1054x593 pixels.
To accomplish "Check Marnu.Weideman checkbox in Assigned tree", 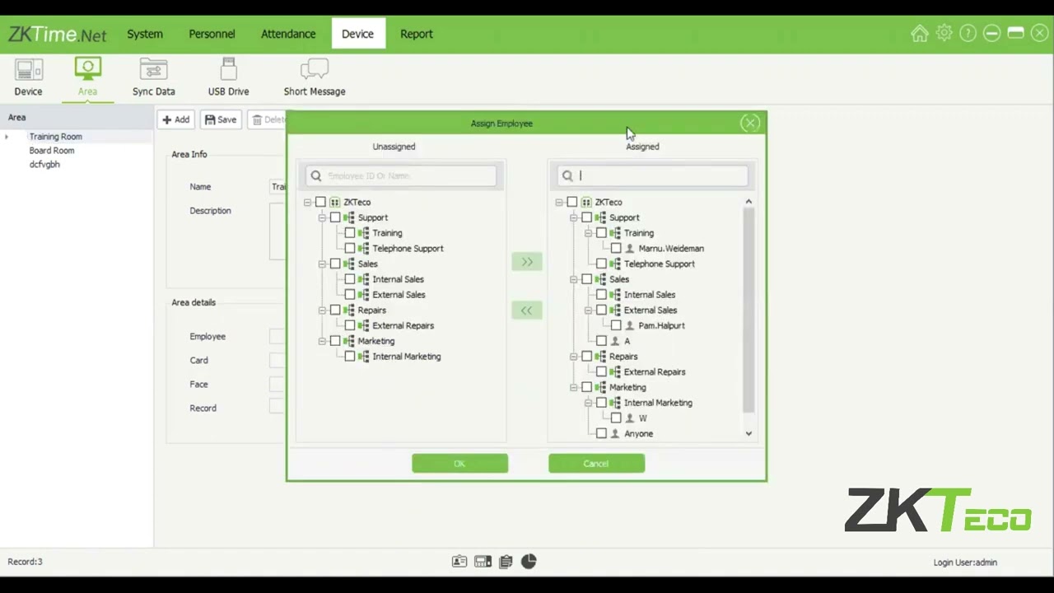I will point(616,248).
